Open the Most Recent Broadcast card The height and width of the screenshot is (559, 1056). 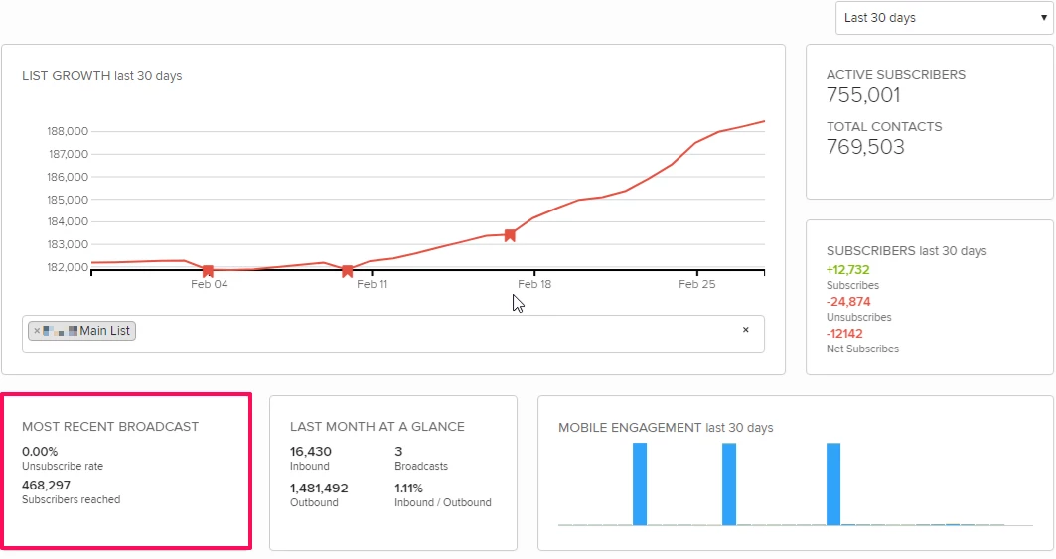tap(126, 471)
